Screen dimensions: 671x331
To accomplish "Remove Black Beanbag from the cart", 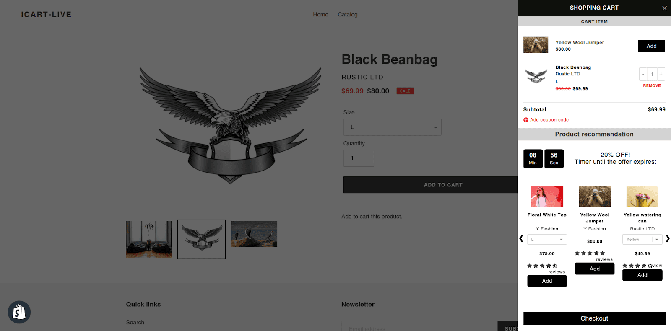I will (x=652, y=86).
